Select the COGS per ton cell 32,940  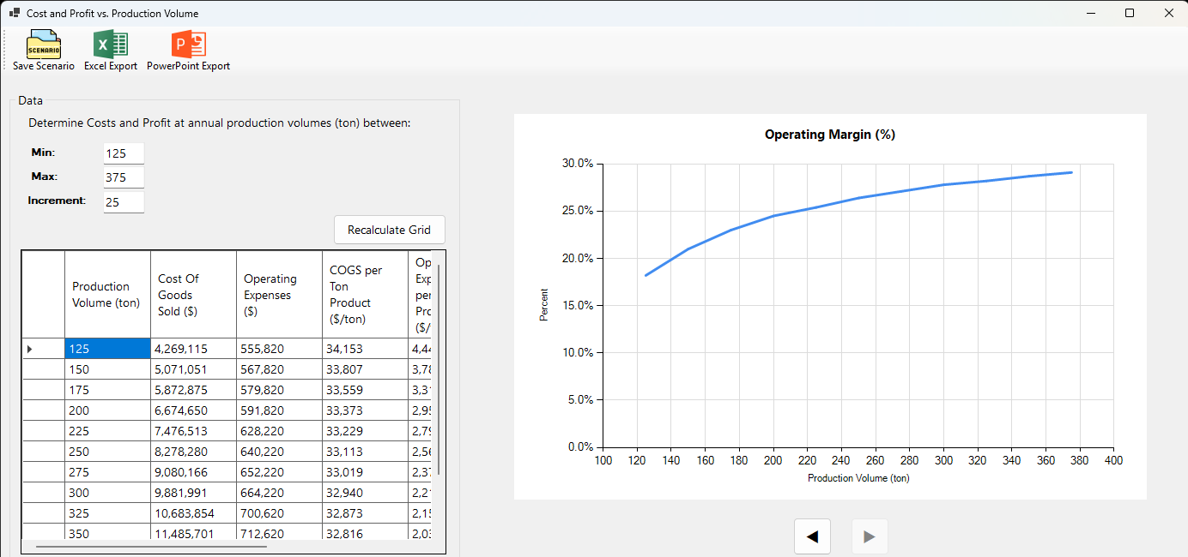[365, 493]
